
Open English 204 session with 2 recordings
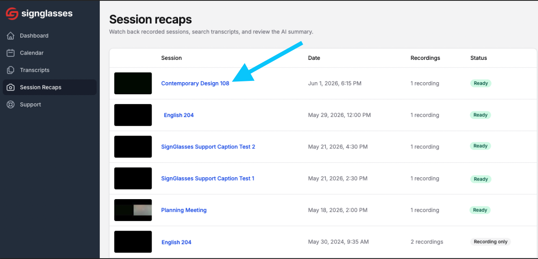(176, 242)
